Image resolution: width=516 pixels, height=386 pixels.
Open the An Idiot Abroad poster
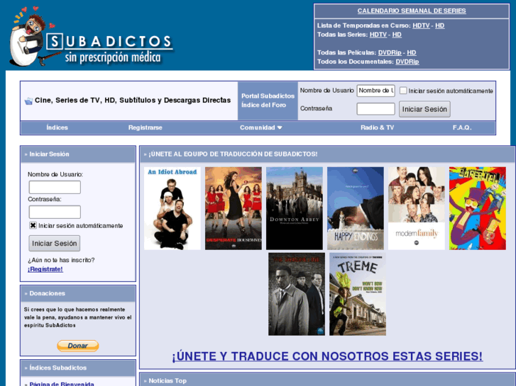172,208
